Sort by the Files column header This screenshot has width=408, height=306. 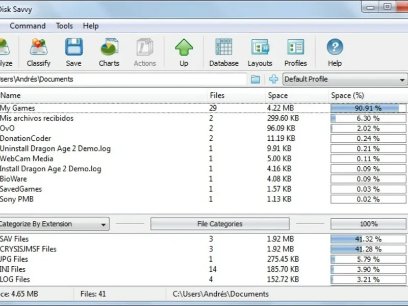[x=236, y=95]
